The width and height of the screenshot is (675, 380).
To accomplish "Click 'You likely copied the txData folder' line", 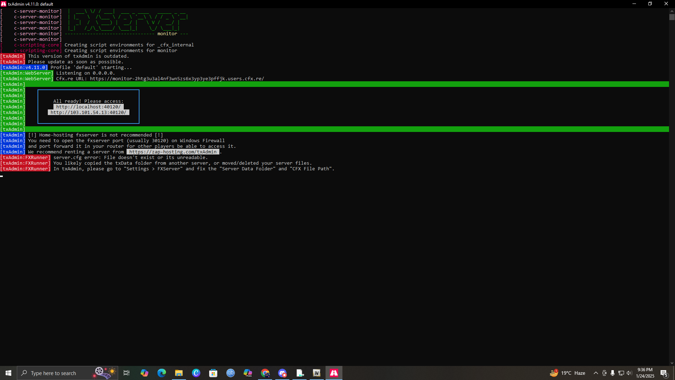I will [x=182, y=163].
